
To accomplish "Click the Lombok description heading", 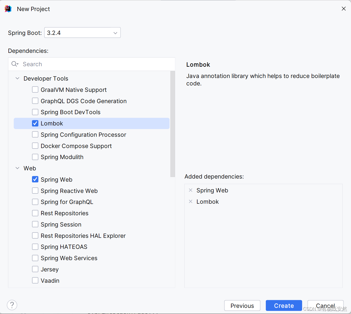I will (x=198, y=65).
